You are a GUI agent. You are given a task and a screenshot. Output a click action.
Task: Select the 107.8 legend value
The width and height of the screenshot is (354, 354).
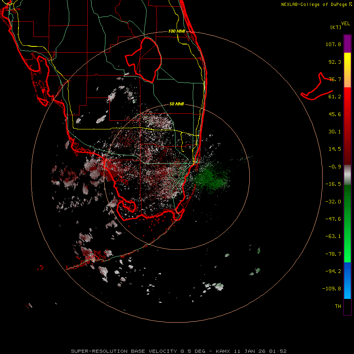(333, 44)
